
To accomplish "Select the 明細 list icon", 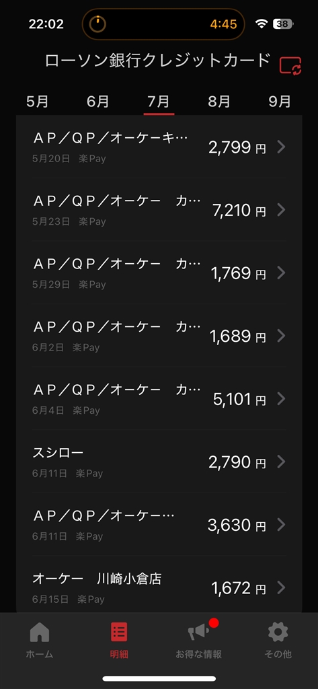I will 119,632.
